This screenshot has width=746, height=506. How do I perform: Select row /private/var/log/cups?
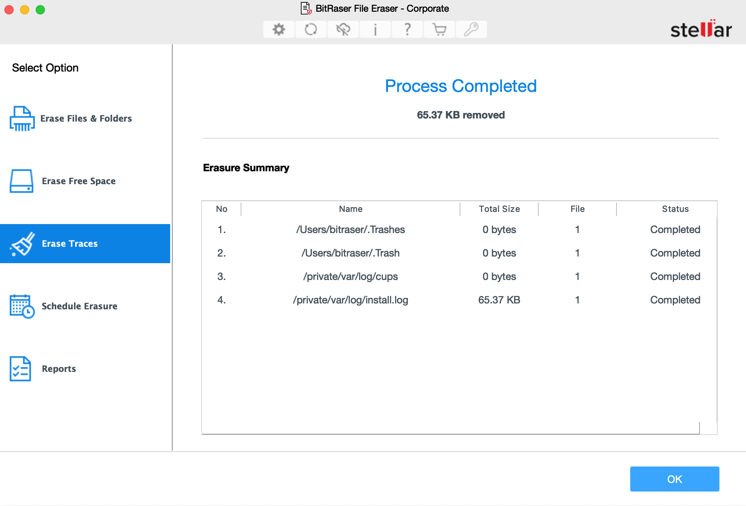459,276
